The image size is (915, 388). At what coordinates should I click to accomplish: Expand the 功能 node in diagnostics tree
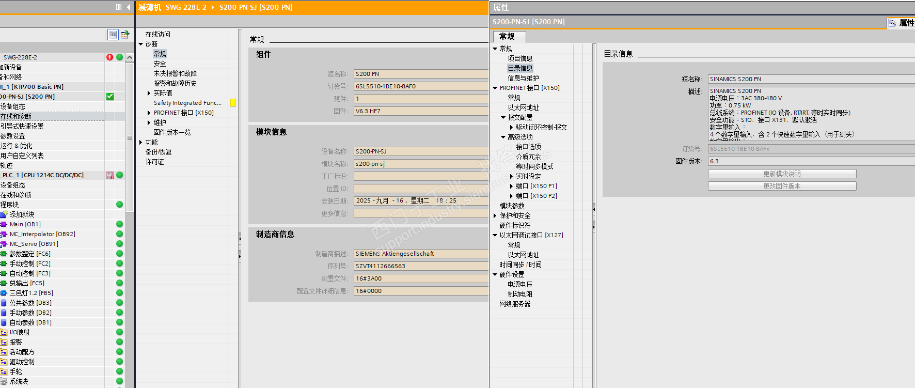[140, 142]
